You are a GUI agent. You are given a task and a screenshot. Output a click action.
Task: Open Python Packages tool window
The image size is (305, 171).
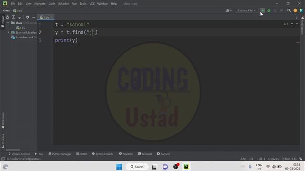click(x=60, y=154)
